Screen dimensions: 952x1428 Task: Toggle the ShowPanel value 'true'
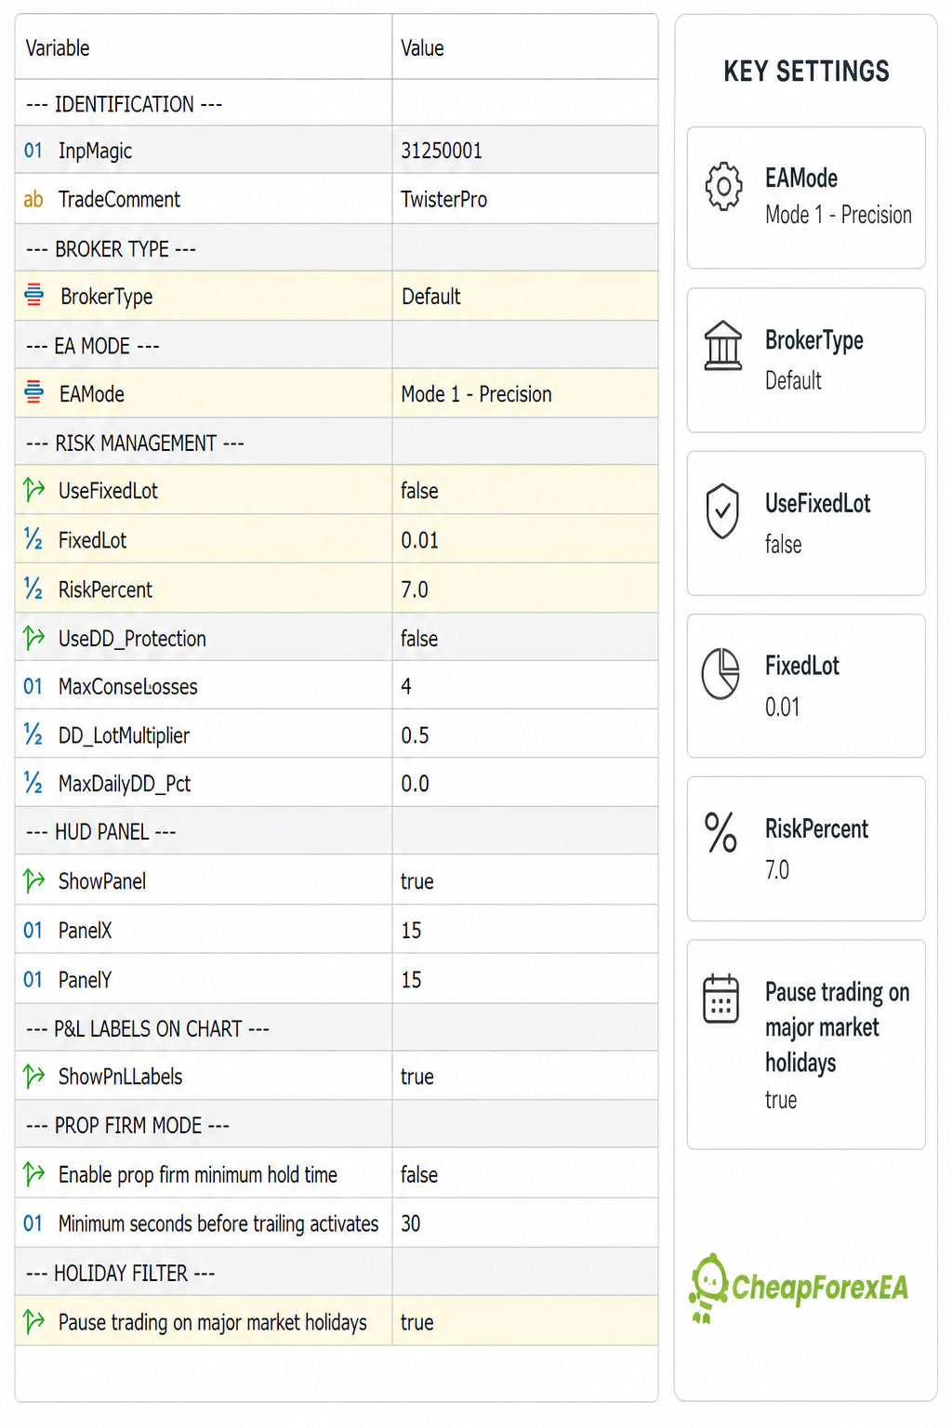[417, 881]
